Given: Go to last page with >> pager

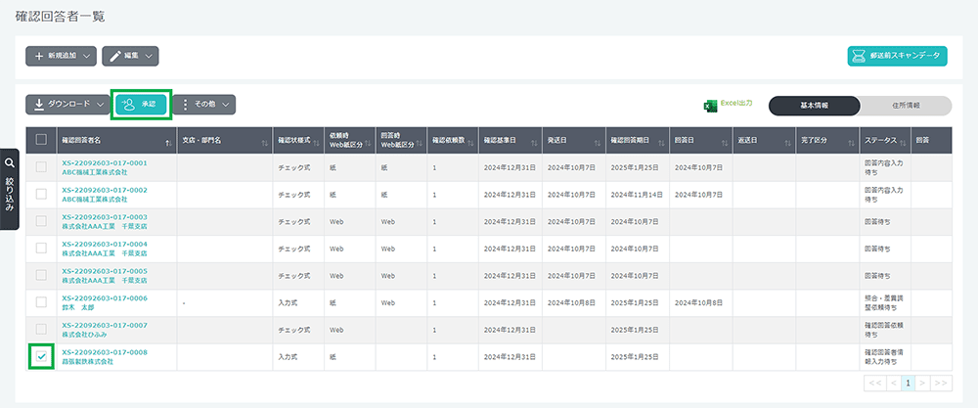Looking at the screenshot, I should [x=941, y=383].
